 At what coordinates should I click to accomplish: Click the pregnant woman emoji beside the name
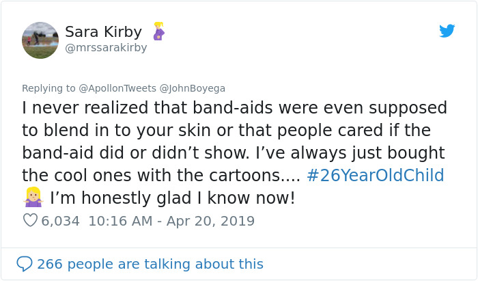pos(158,31)
